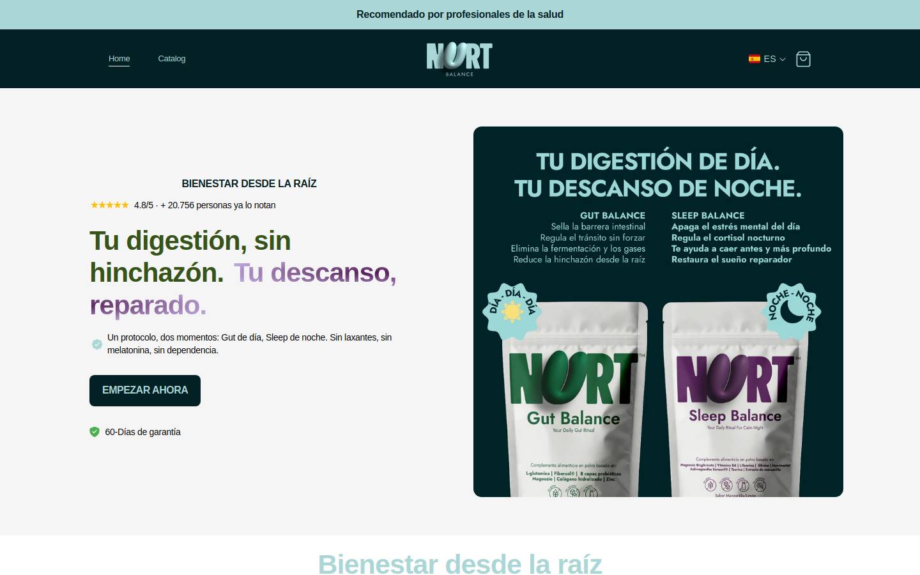Click the 'BIENESTAR DESDE LA RAÍZ' subtitle
920x575 pixels.
249,184
